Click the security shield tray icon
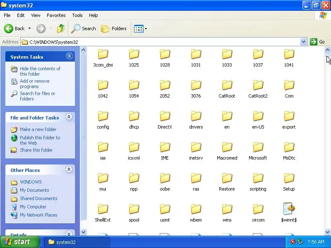 point(293,242)
